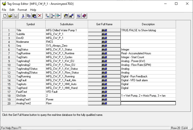Screen dimensions: 193x130
Task: Open the File menu
Action: coord(4,10)
